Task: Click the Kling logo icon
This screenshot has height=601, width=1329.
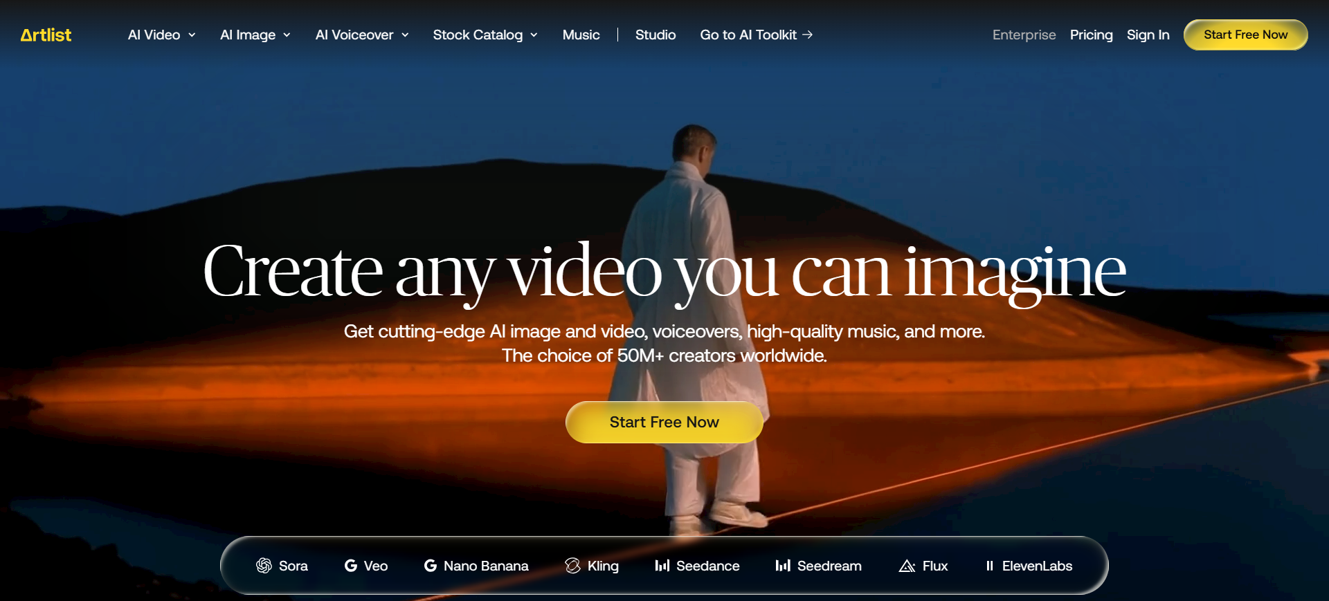Action: click(572, 566)
